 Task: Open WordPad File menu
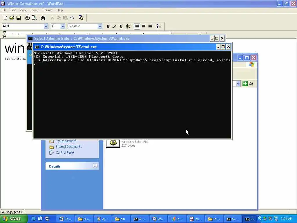point(4,10)
